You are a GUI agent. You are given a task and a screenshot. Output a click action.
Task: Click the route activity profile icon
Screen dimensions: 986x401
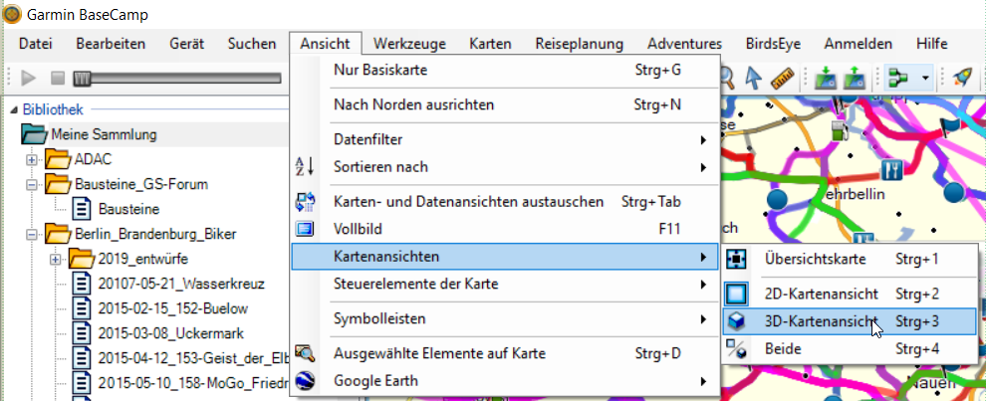(x=898, y=78)
